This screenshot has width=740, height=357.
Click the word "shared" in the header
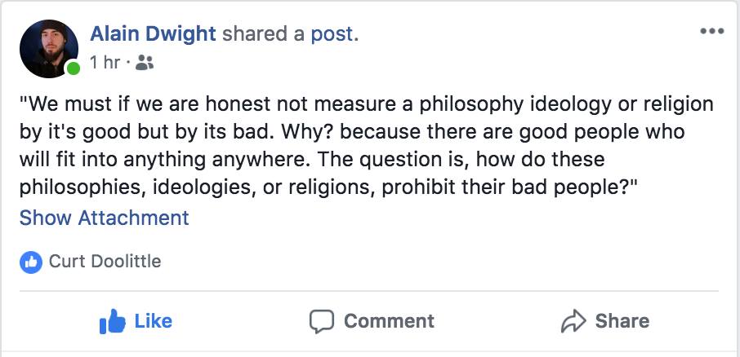pyautogui.click(x=256, y=33)
